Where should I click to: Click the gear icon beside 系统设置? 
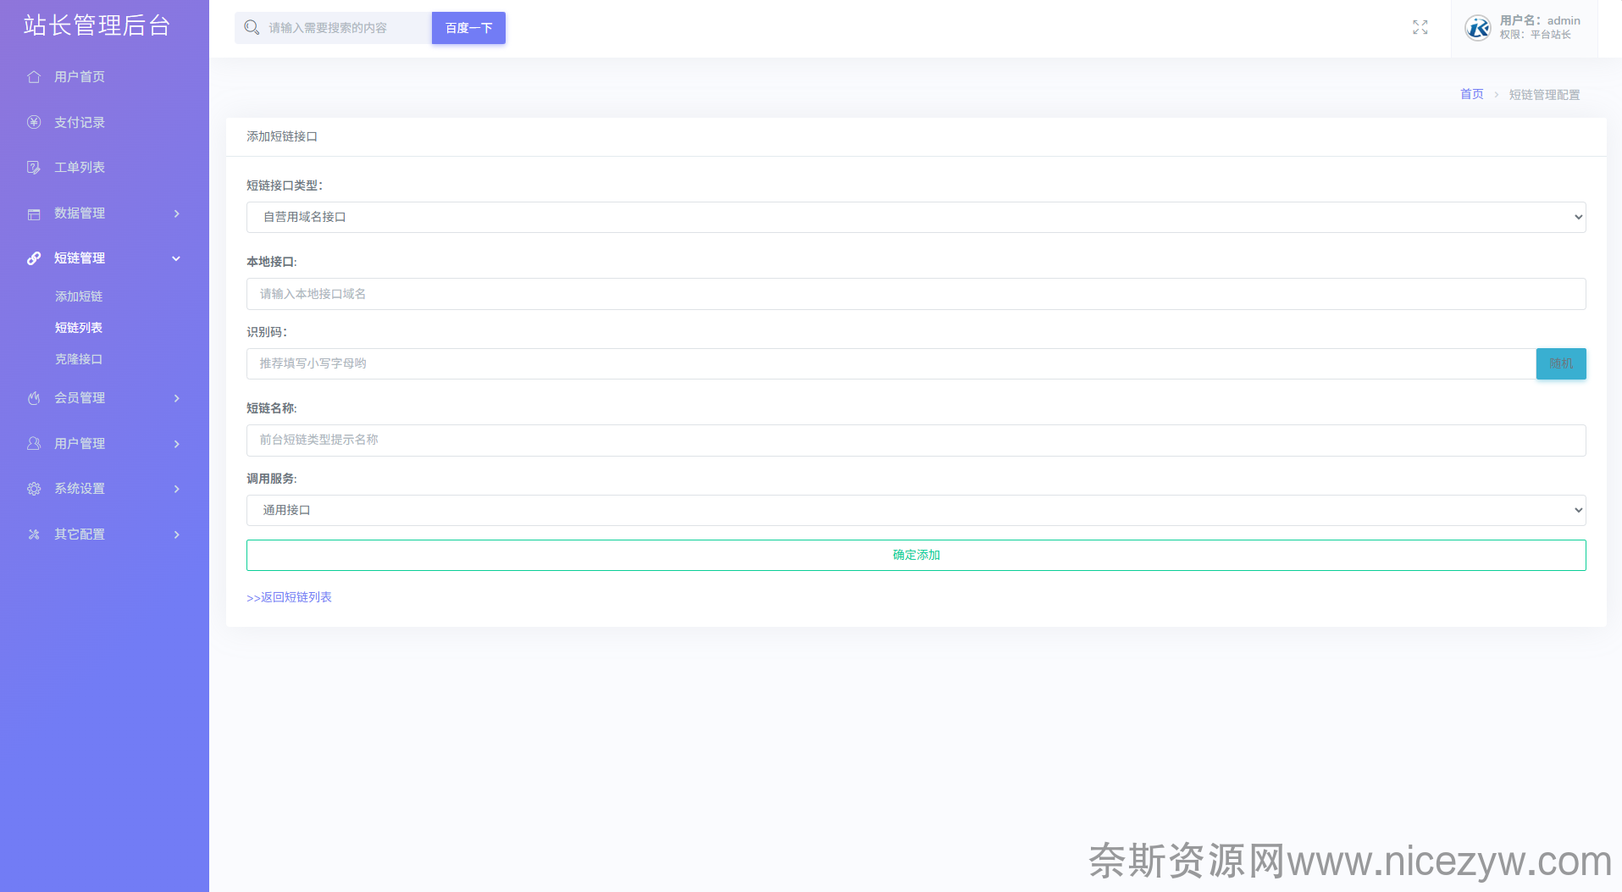[x=34, y=489]
